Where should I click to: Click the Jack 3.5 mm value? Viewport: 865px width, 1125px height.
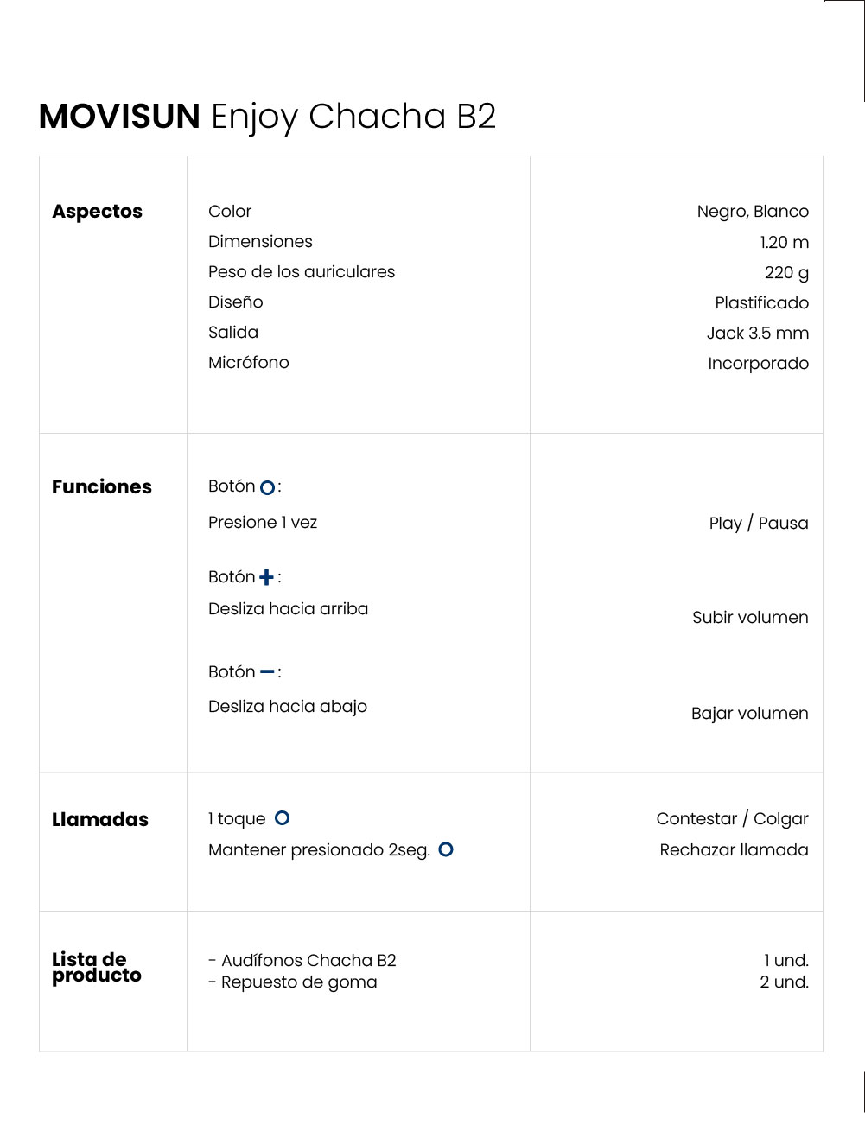tap(757, 334)
